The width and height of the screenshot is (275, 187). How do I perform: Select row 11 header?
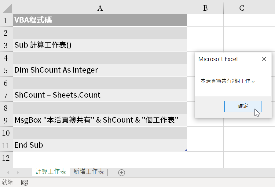click(6, 146)
